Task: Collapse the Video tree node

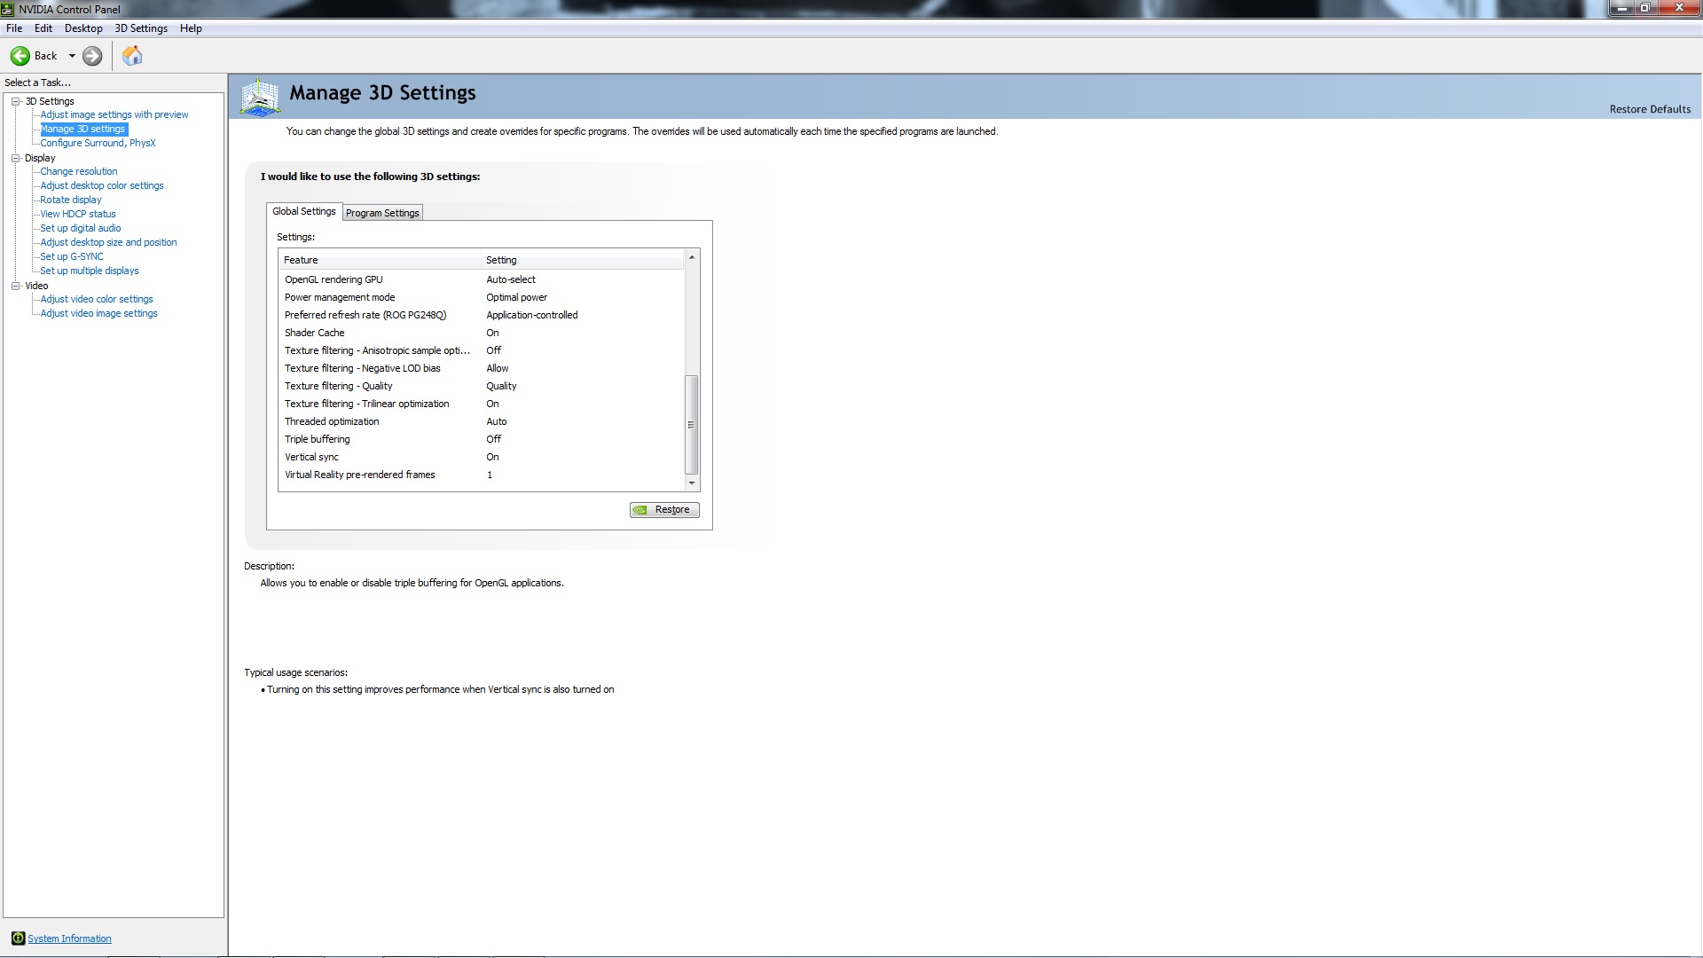Action: pos(15,286)
